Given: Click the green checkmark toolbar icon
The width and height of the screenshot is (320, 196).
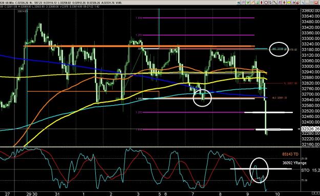Looking at the screenshot, I should click(x=248, y=3).
